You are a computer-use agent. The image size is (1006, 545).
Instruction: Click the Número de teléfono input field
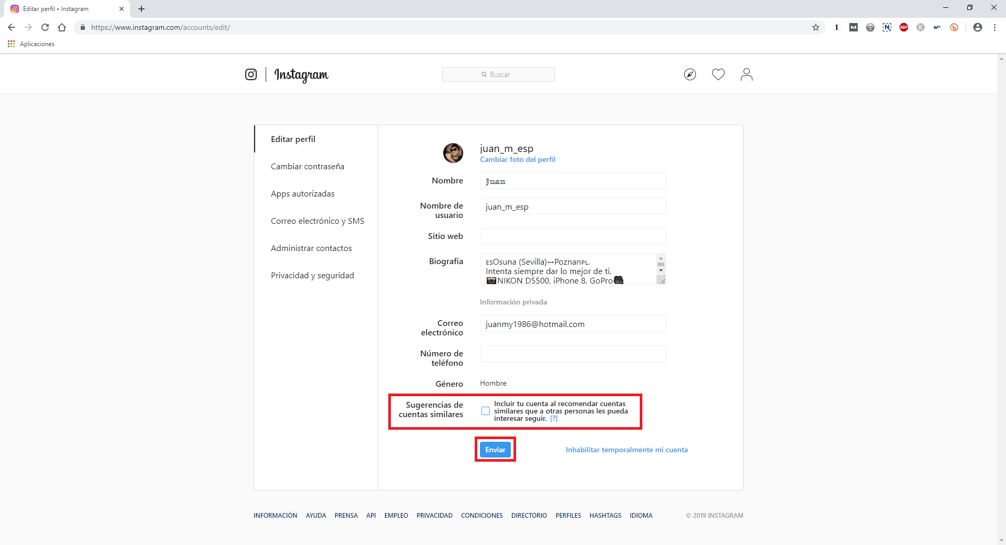point(573,354)
